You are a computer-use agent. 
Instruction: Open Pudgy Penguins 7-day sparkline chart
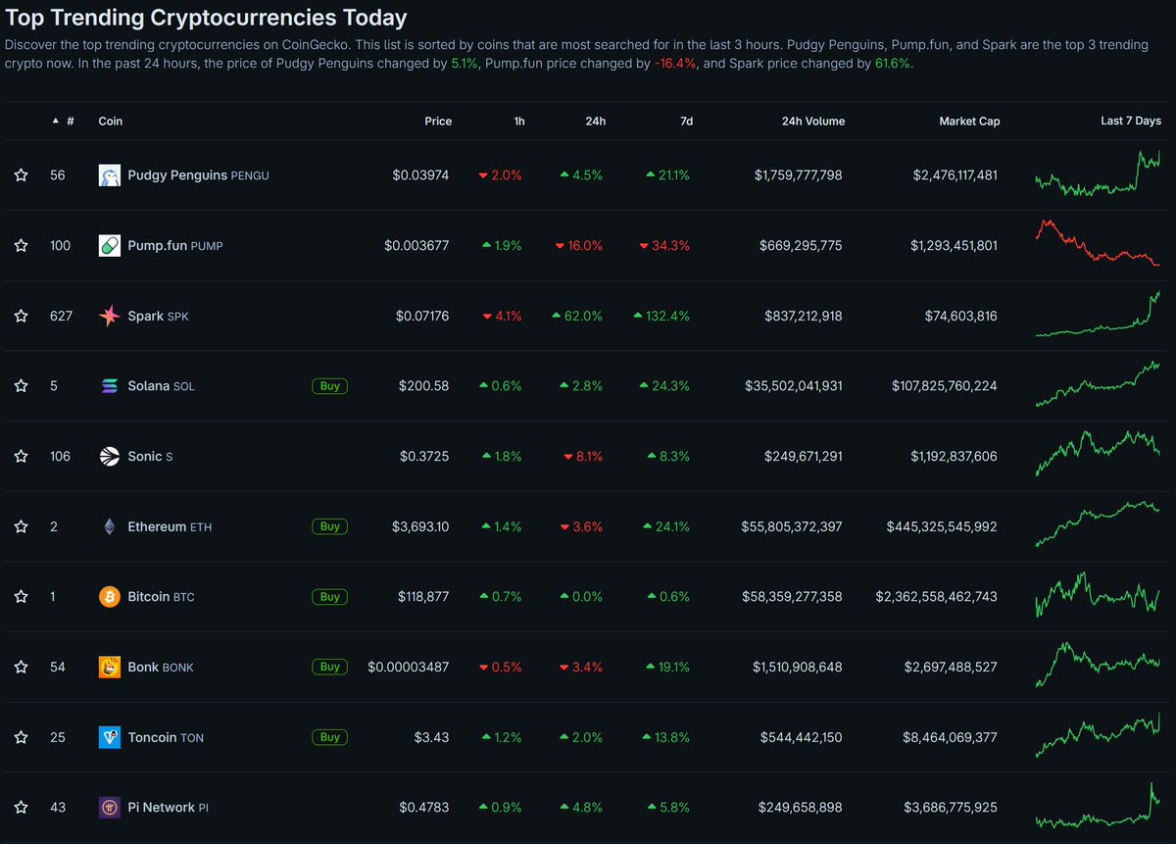(x=1098, y=174)
